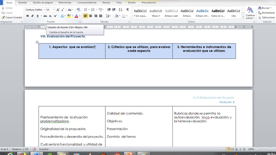Open spelling check status icon

[x=34, y=149]
